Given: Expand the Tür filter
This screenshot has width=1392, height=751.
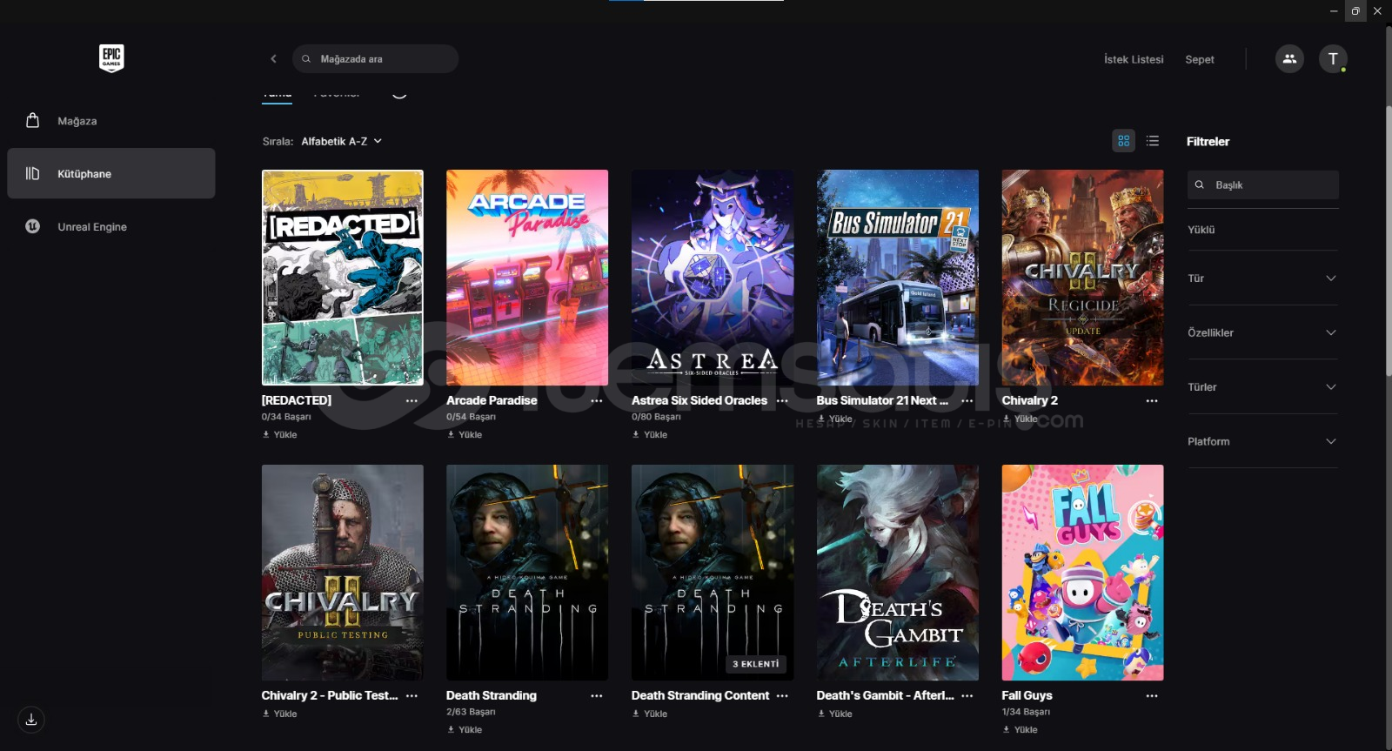Looking at the screenshot, I should pos(1262,278).
